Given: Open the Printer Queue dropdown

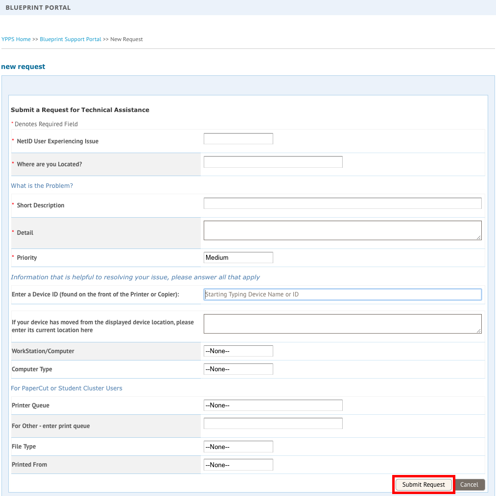Looking at the screenshot, I should pyautogui.click(x=272, y=405).
